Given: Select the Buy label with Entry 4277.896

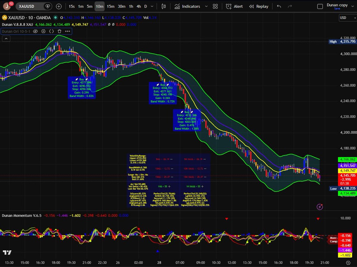Looking at the screenshot, I should pos(82,88).
